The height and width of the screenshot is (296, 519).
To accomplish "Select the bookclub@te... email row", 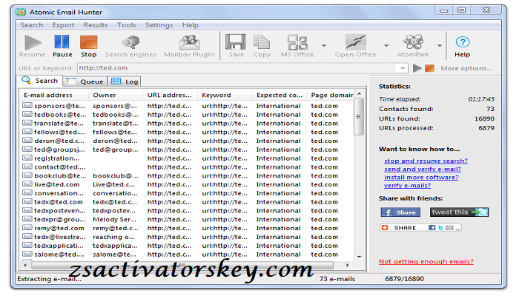I will tap(188, 176).
